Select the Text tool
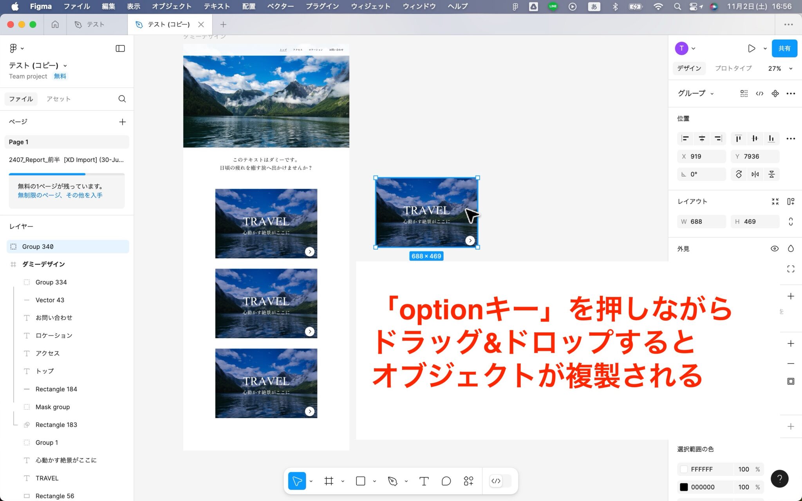The image size is (802, 501). (x=424, y=481)
